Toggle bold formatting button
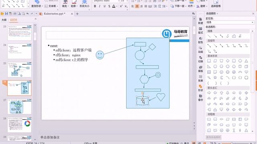Image resolution: width=257 pixels, height=144 pixels. tap(95, 6)
